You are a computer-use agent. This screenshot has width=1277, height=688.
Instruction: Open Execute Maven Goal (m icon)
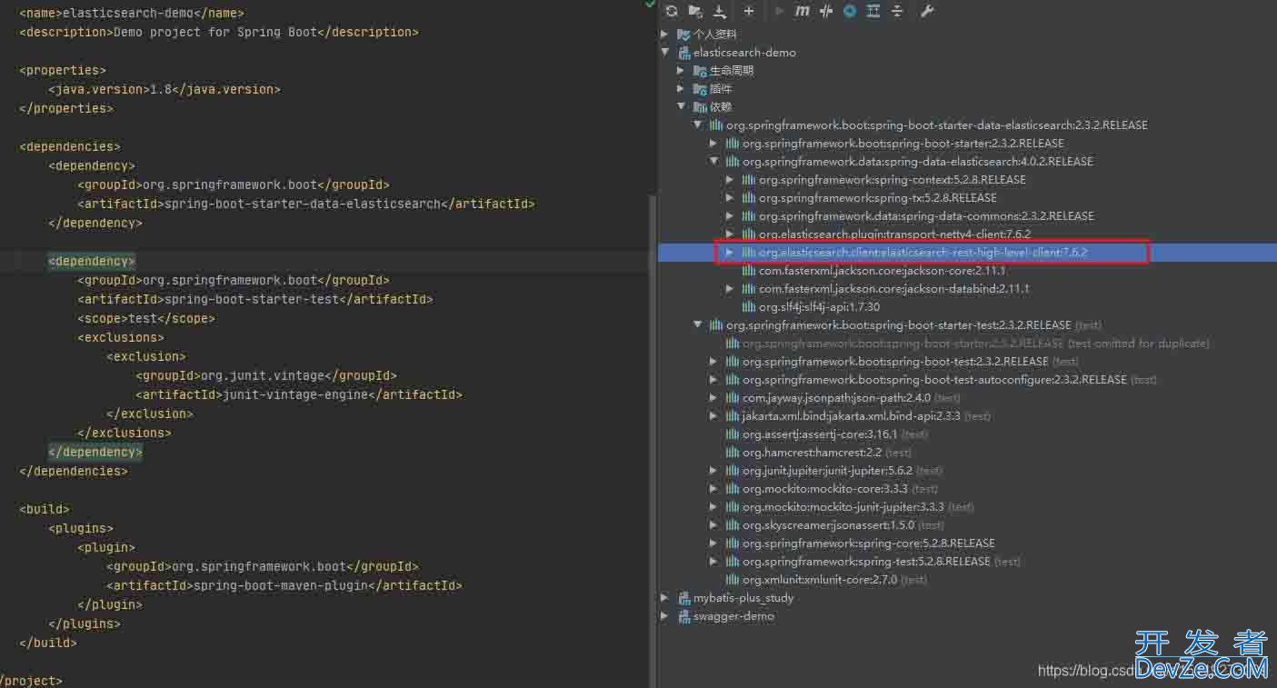click(802, 11)
